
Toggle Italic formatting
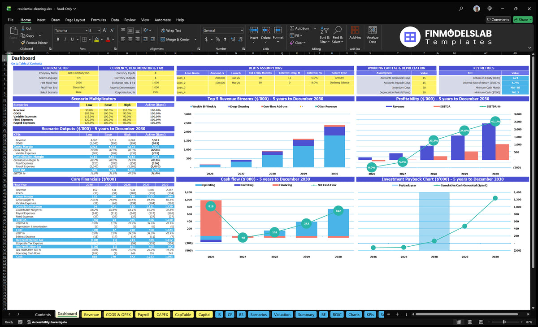(x=65, y=39)
